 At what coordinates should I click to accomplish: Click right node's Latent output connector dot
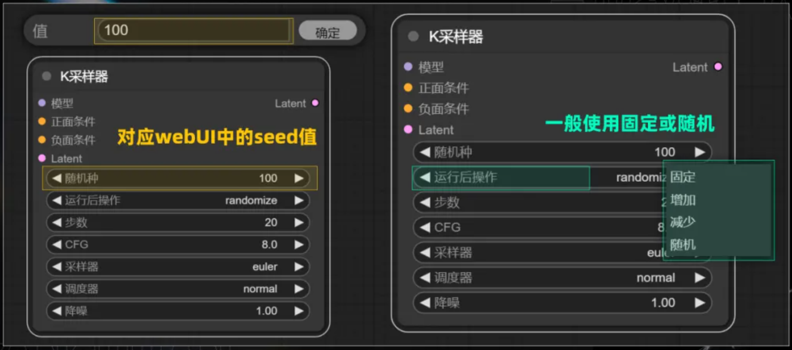point(718,67)
